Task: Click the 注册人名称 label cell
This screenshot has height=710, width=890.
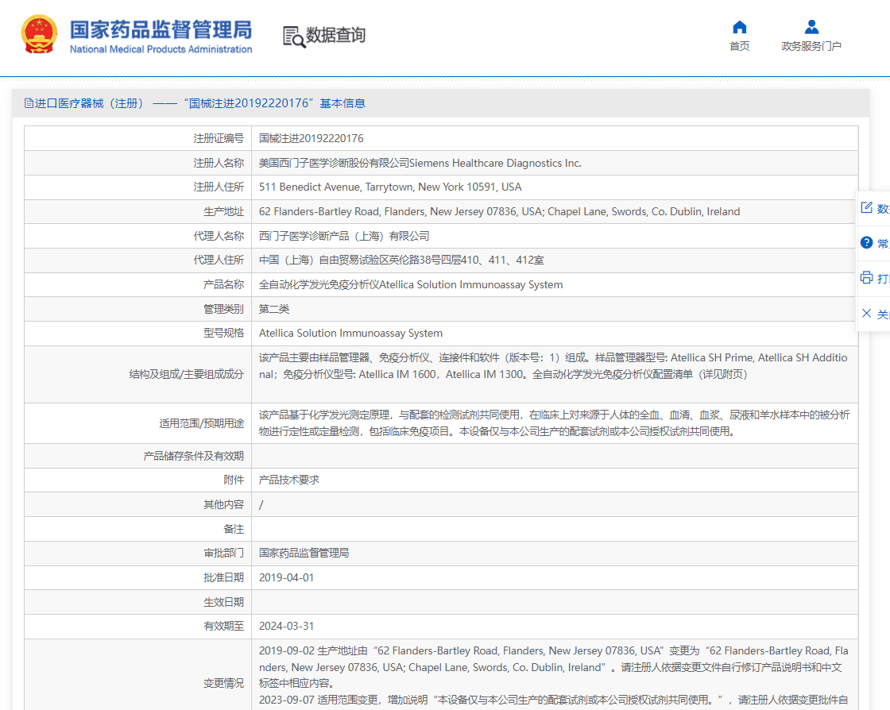Action: coord(138,163)
